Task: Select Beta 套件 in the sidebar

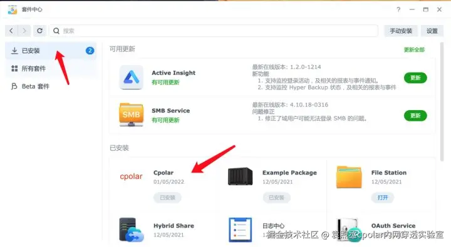Action: pos(51,86)
